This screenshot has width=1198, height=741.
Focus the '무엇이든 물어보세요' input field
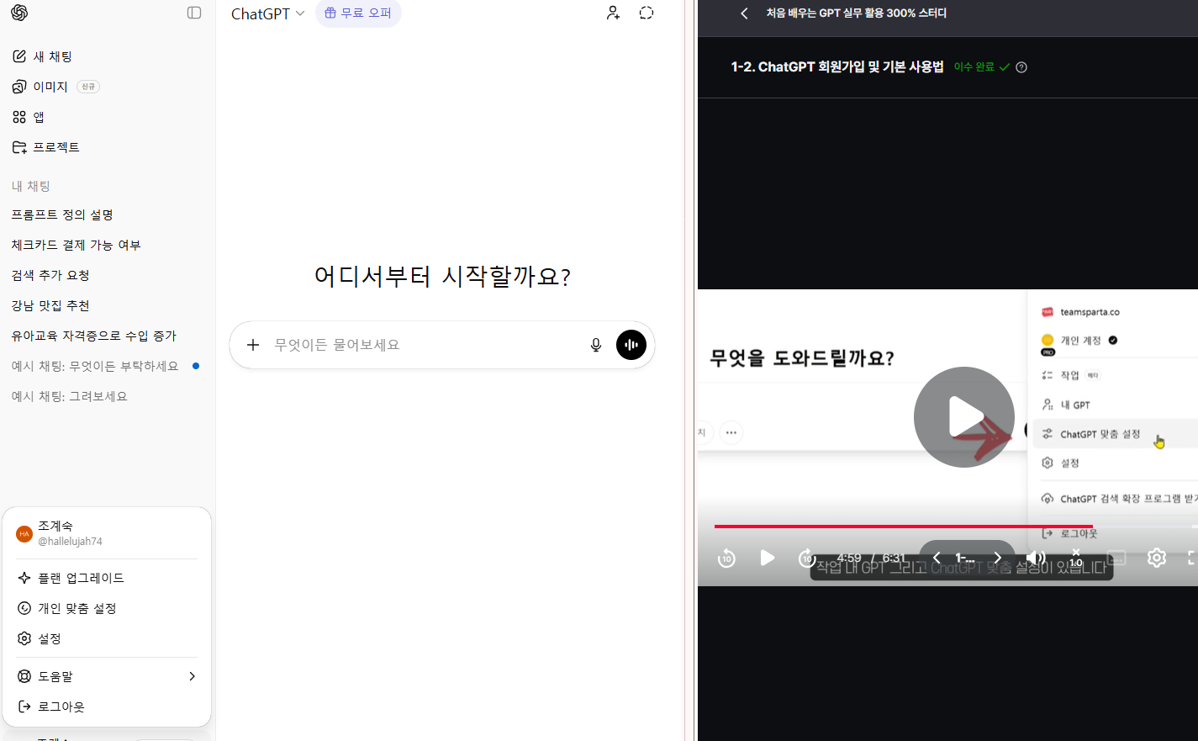425,345
